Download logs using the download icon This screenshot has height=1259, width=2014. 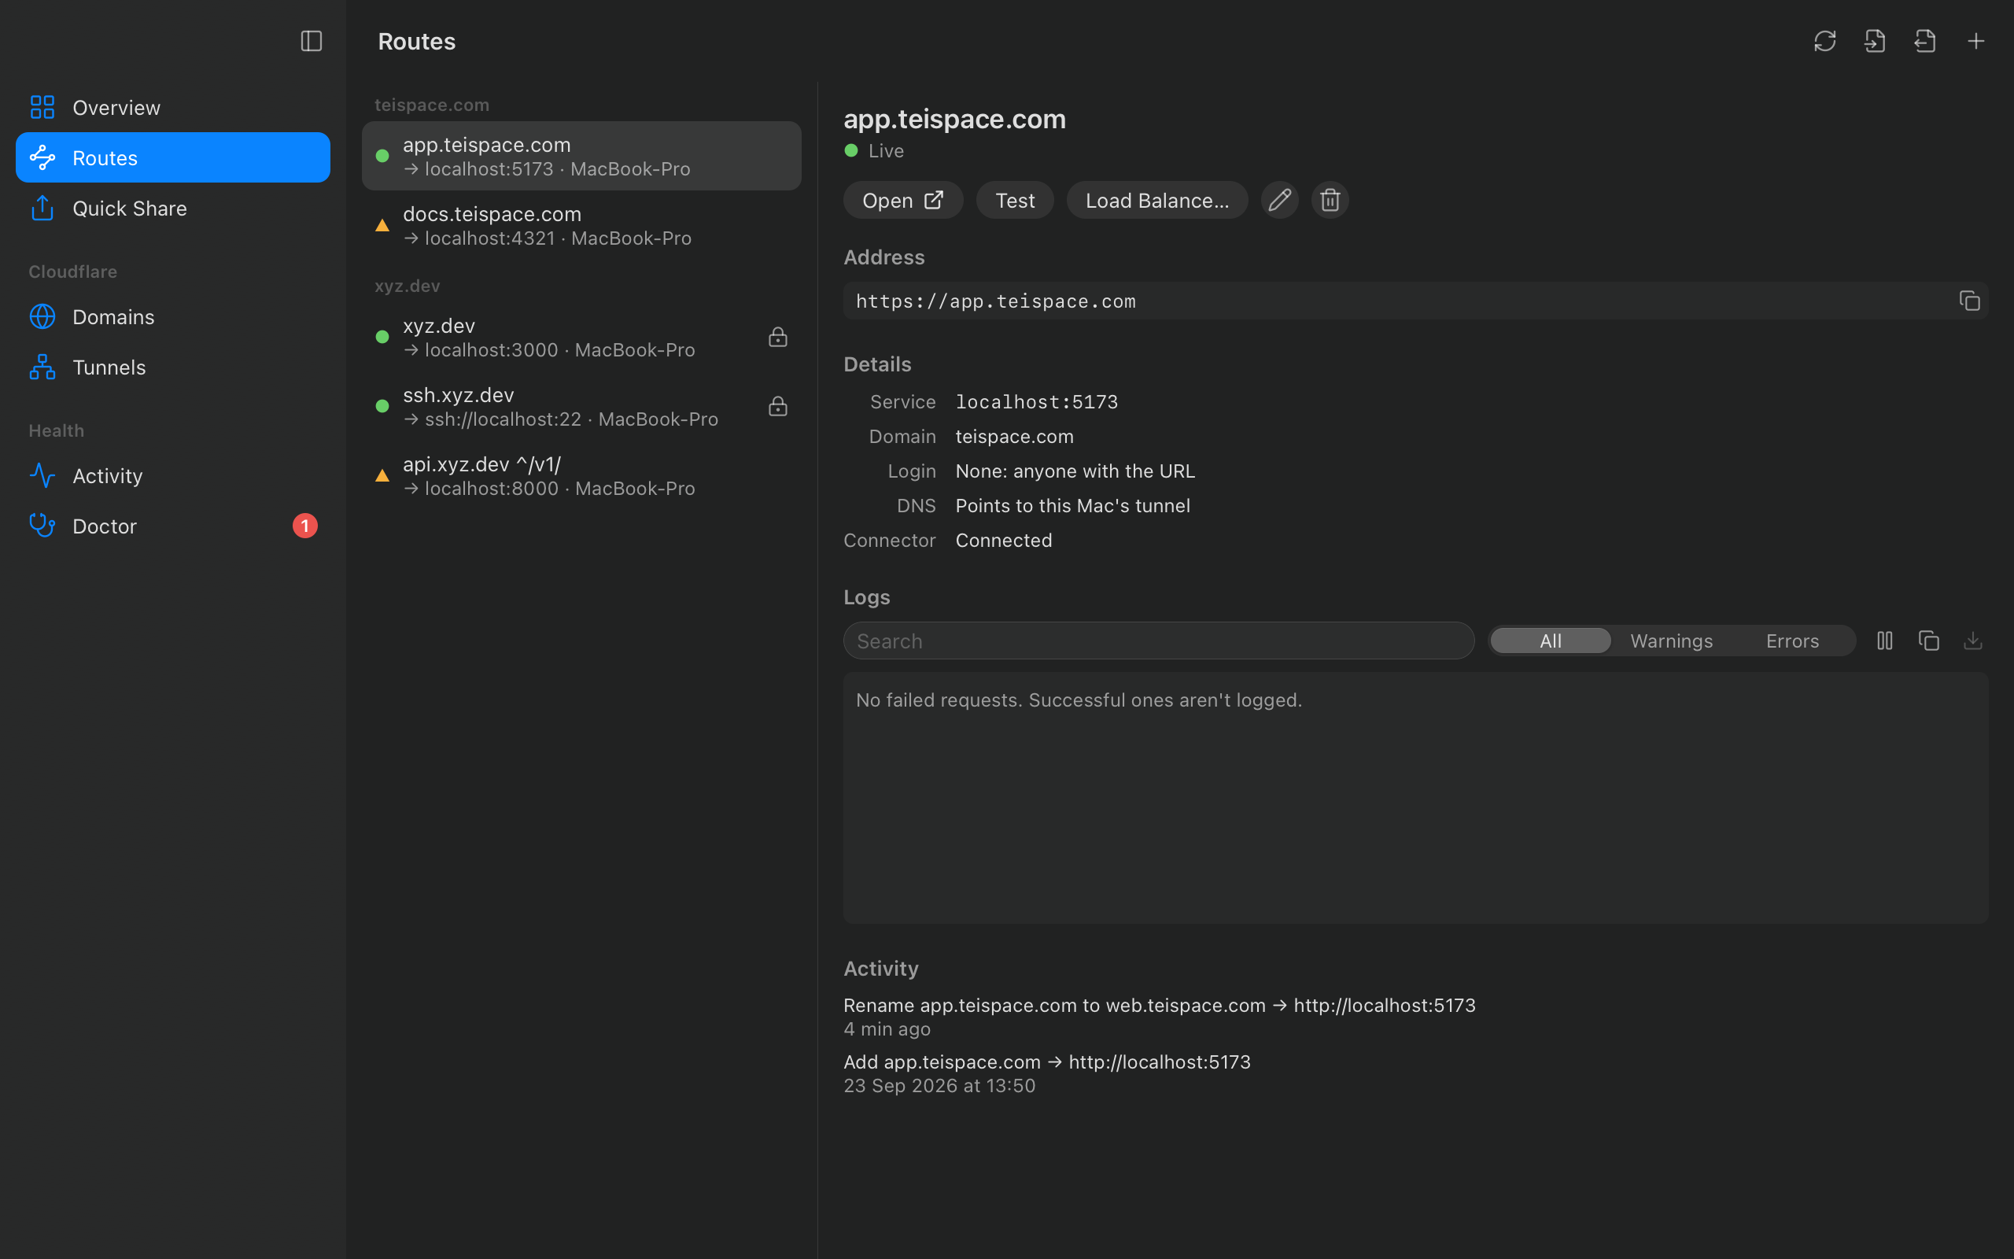[x=1972, y=641]
